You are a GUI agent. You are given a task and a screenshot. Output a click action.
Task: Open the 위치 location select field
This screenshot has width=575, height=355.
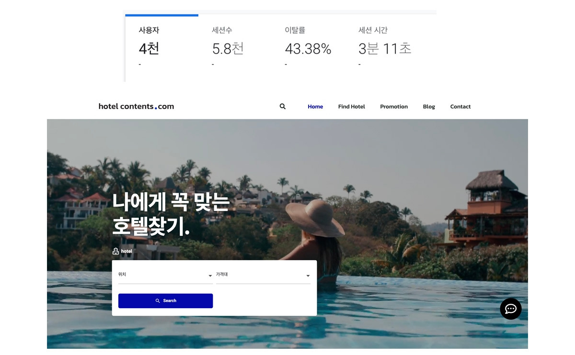(165, 276)
